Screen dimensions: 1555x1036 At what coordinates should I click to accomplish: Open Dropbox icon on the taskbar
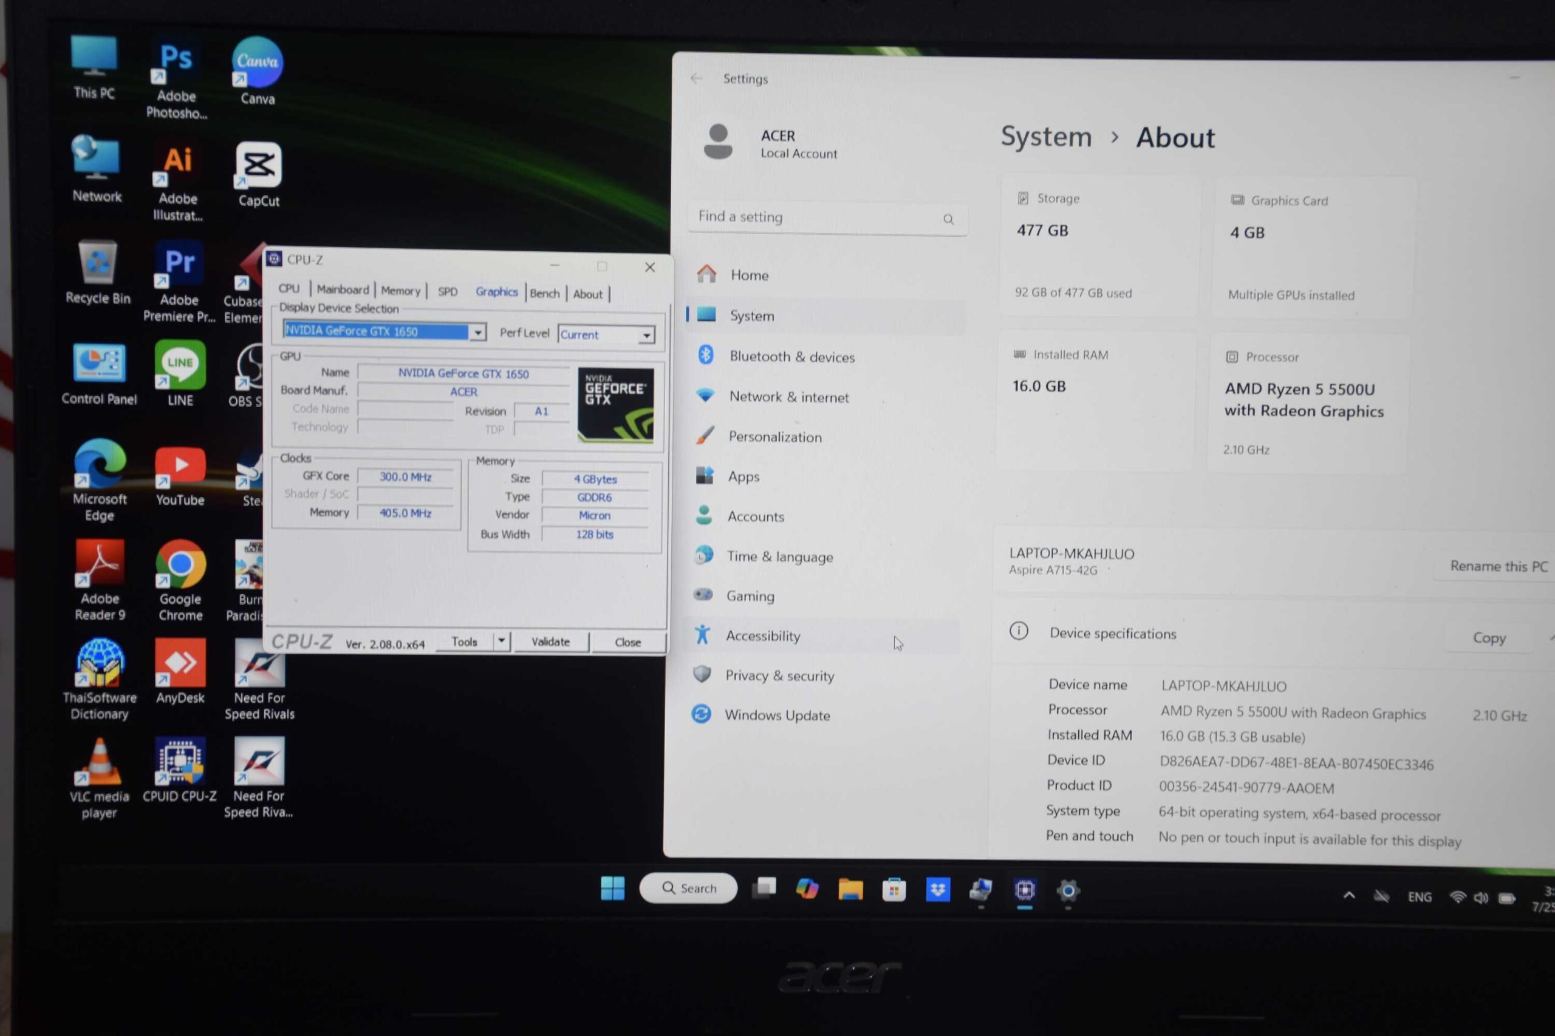click(937, 890)
